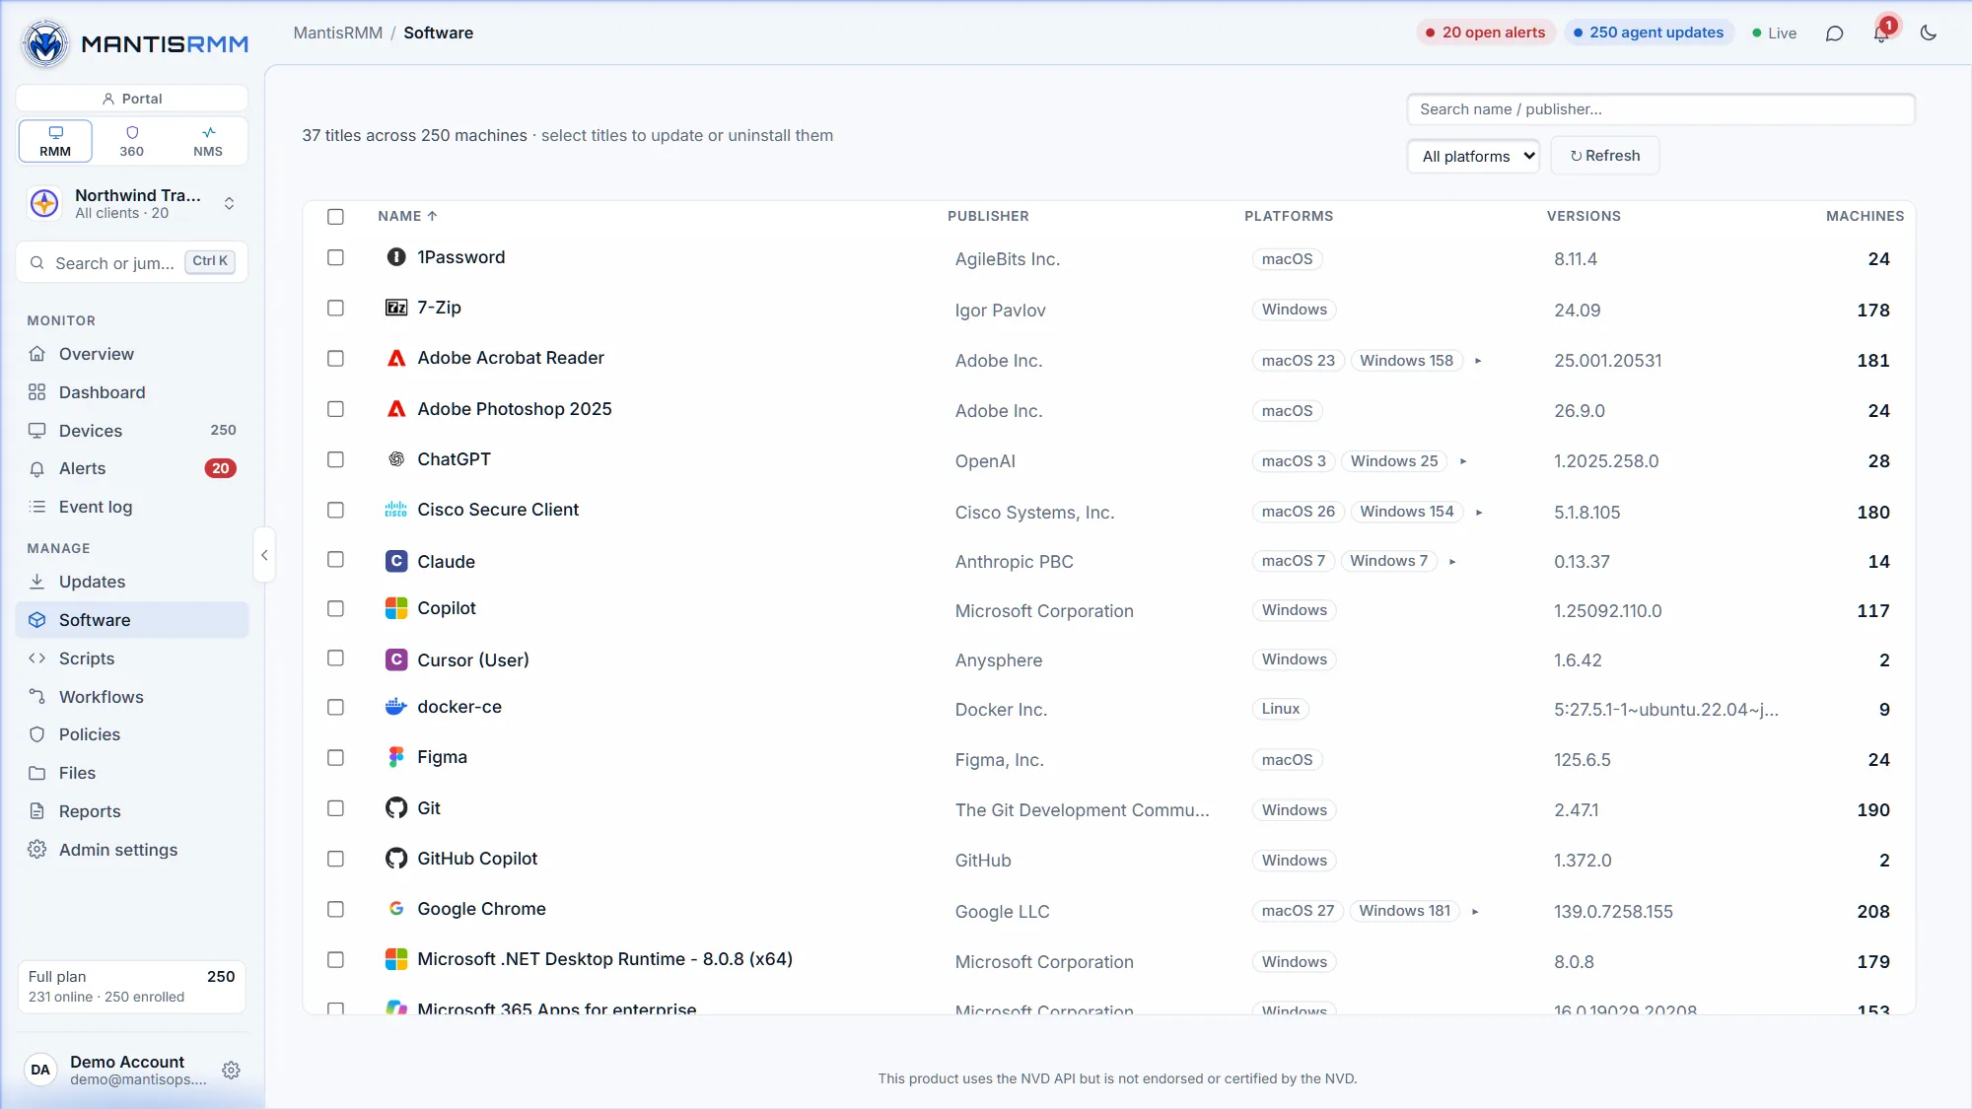Click the Refresh button
Image resolution: width=1972 pixels, height=1109 pixels.
point(1605,156)
